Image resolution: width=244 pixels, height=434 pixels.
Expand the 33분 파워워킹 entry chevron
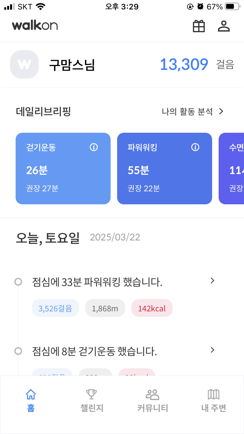[212, 281]
